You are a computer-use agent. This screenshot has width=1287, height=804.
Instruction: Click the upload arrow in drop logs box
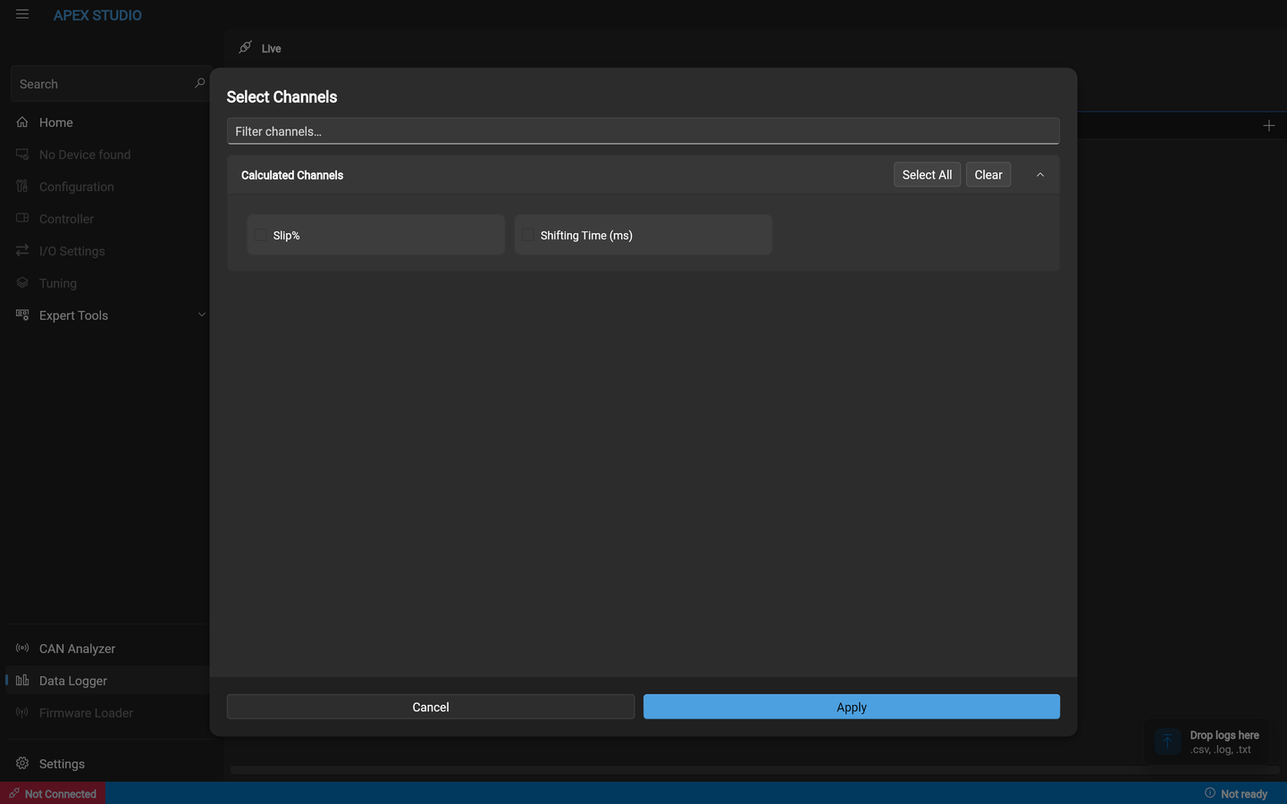coord(1167,741)
